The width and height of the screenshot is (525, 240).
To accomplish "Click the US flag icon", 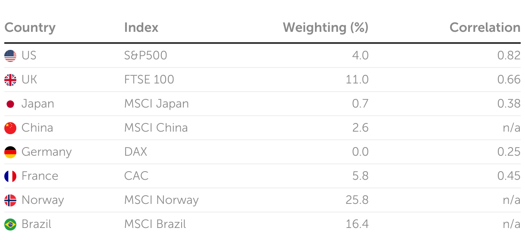I will [10, 55].
